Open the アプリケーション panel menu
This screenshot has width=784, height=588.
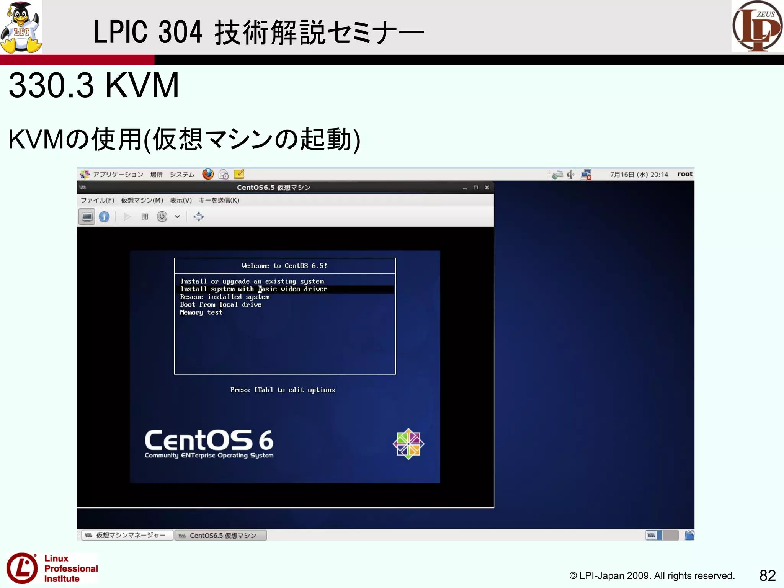pos(118,175)
